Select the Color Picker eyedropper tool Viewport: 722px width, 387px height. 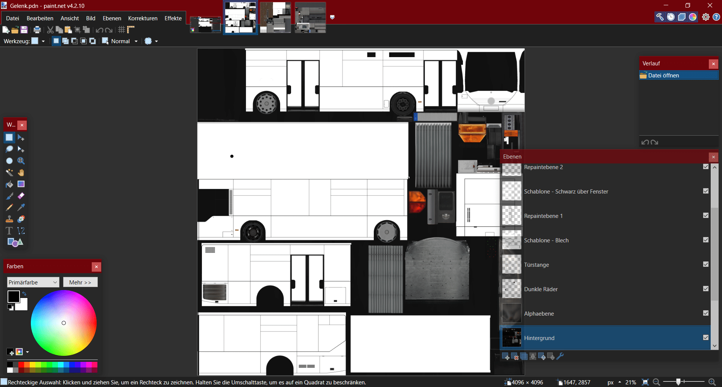pos(21,207)
